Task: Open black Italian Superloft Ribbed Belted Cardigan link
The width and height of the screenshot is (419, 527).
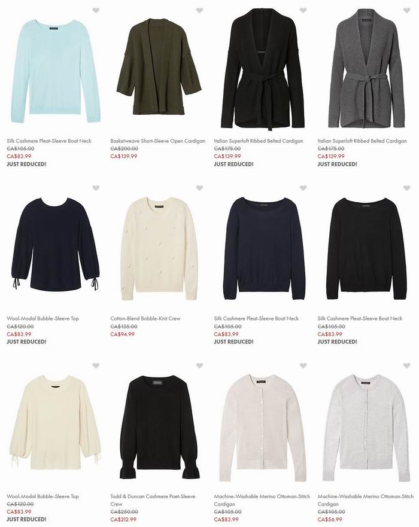Action: (259, 141)
